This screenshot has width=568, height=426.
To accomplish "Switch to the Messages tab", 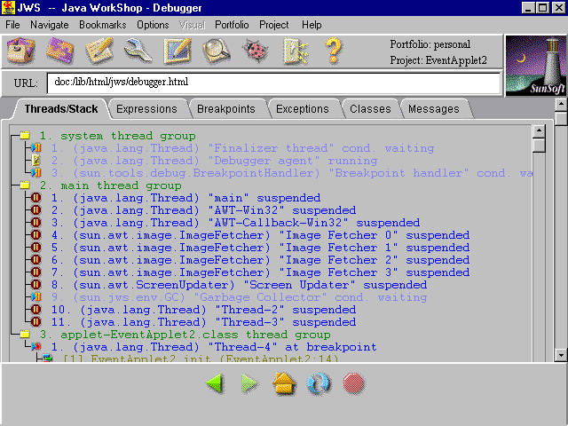I will click(x=434, y=109).
